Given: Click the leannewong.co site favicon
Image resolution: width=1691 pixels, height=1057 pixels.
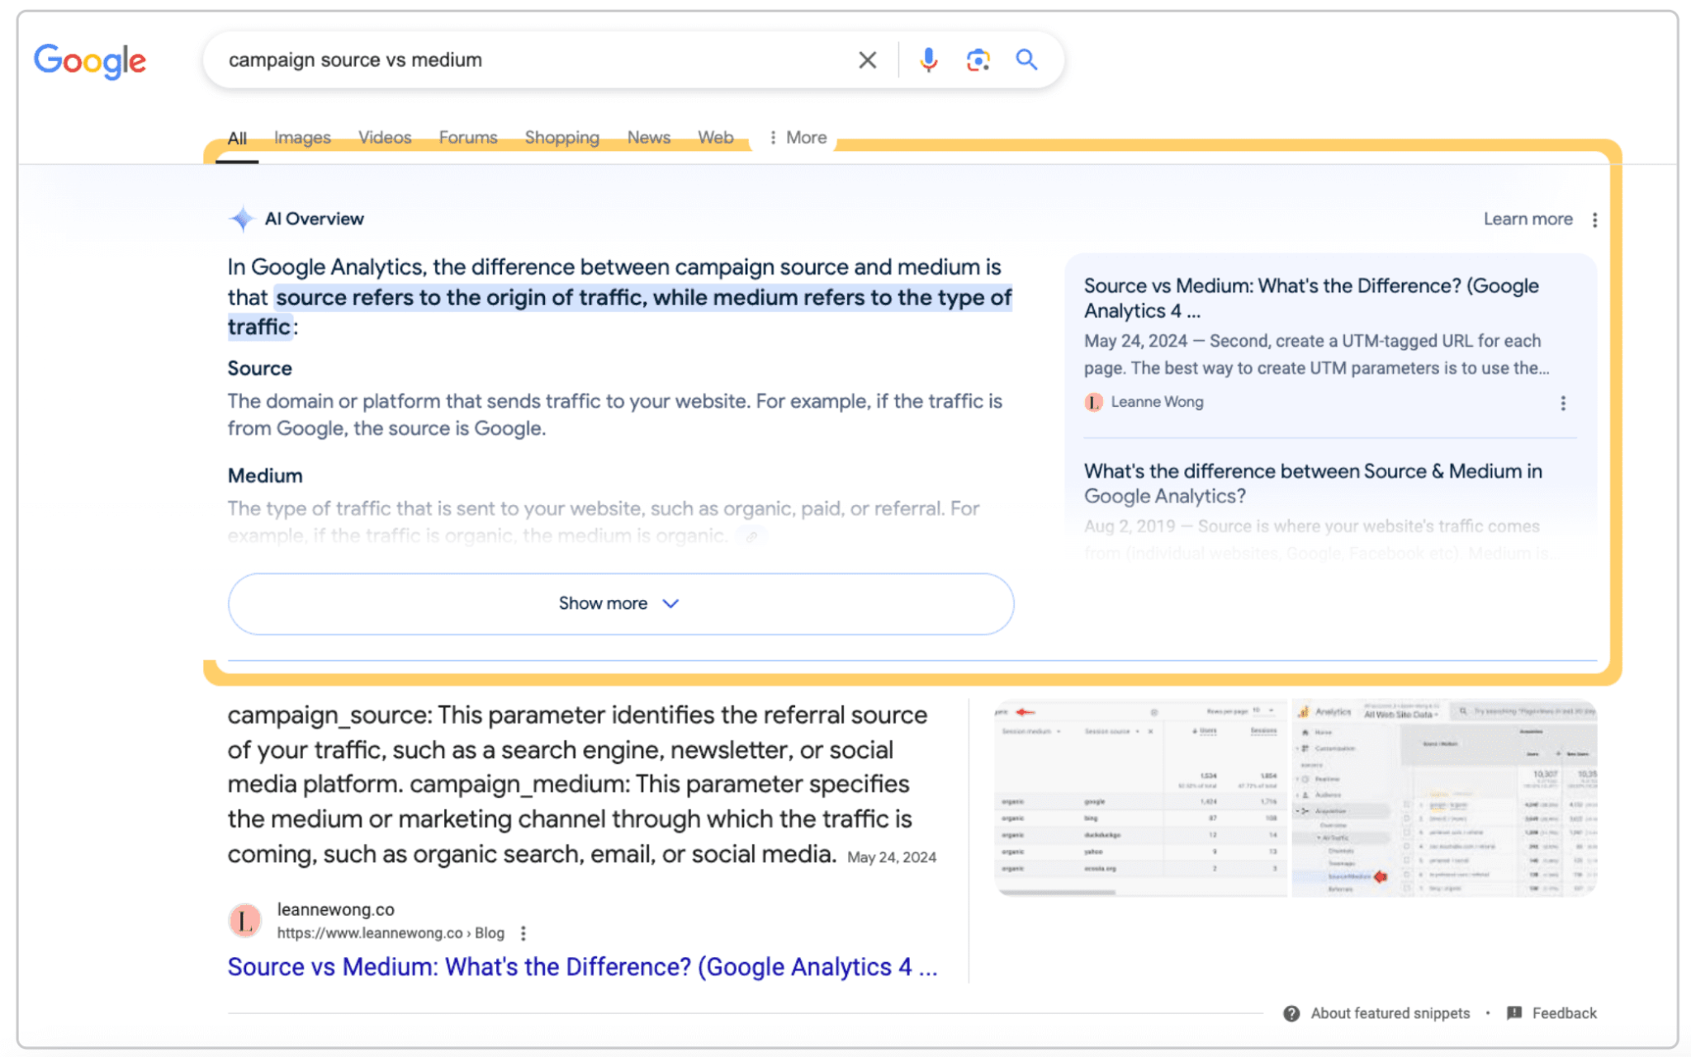Looking at the screenshot, I should pyautogui.click(x=244, y=920).
